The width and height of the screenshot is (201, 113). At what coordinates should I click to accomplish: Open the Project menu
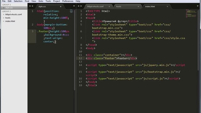coord(57,1)
